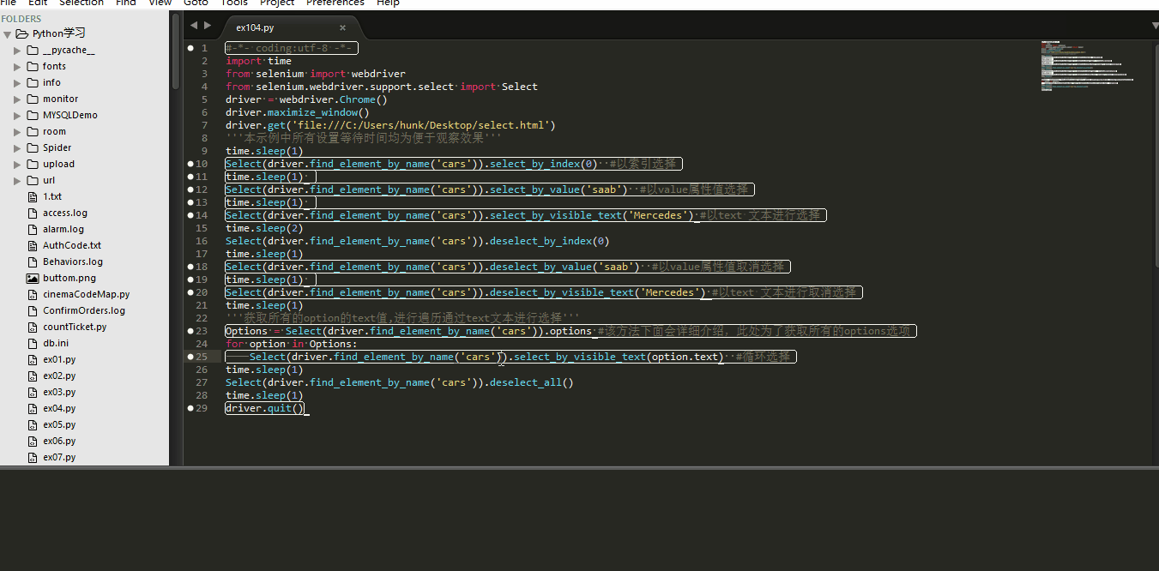The image size is (1159, 571).
Task: Open the Selection menu
Action: 81,3
